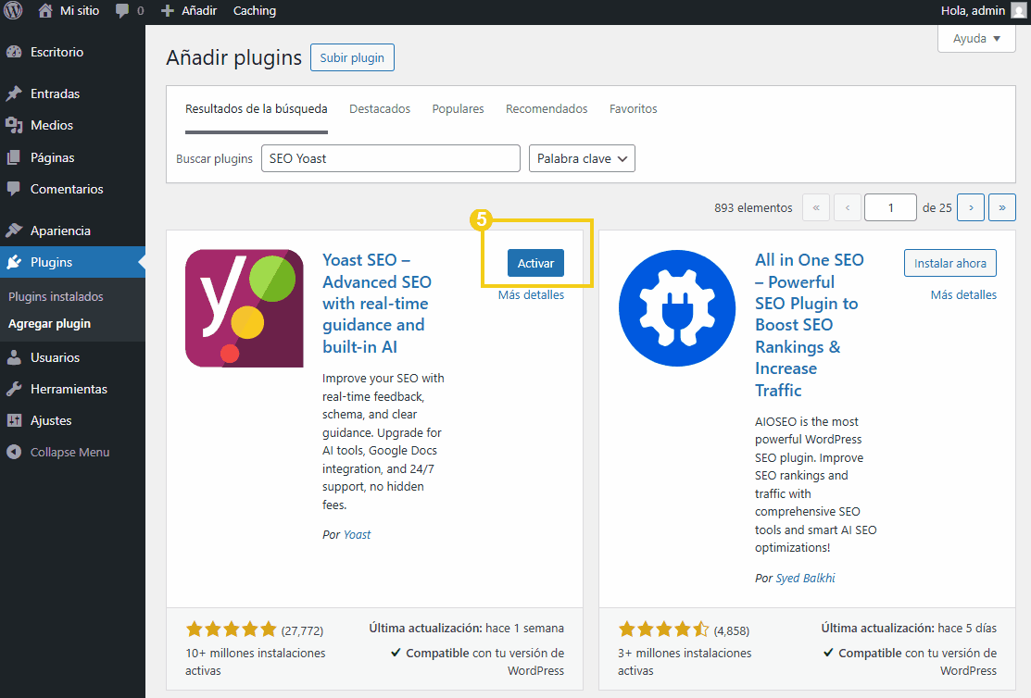Open Mi sitio home icon link
The height and width of the screenshot is (698, 1031).
click(45, 11)
